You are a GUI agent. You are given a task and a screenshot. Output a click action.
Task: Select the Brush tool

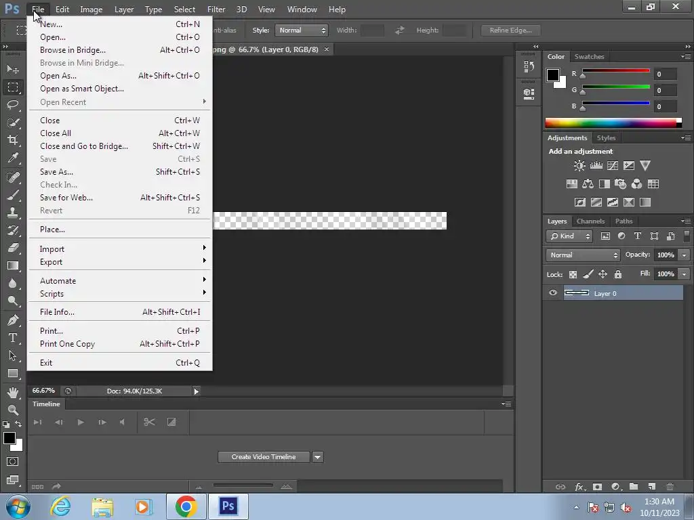point(13,195)
